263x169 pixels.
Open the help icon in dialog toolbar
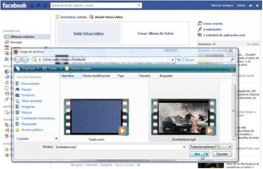(231, 69)
